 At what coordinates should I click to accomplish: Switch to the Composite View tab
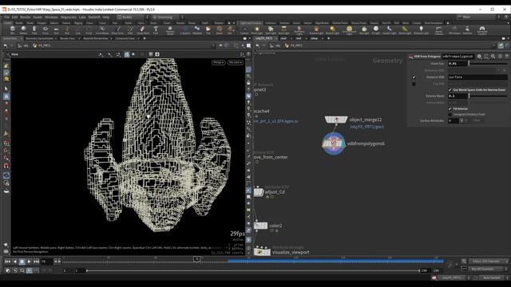[125, 38]
